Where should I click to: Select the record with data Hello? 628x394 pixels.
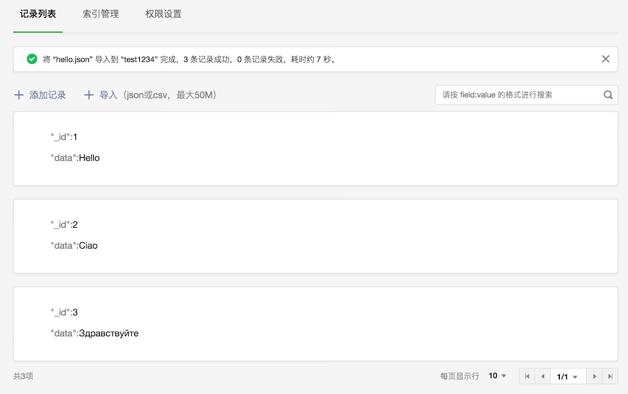point(315,148)
